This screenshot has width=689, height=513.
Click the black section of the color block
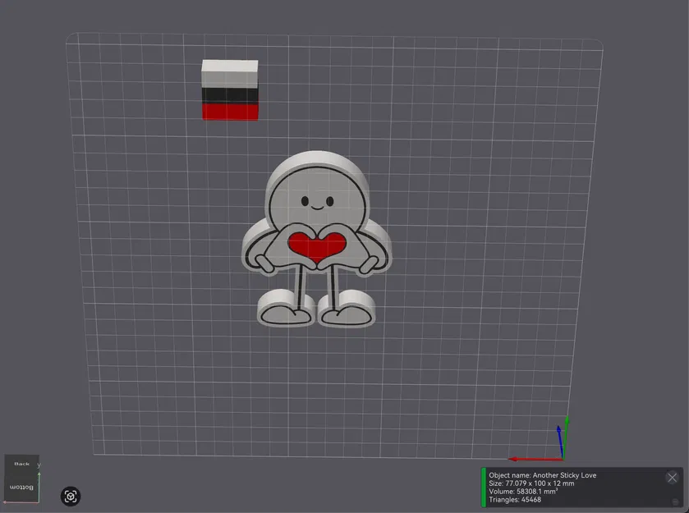230,96
